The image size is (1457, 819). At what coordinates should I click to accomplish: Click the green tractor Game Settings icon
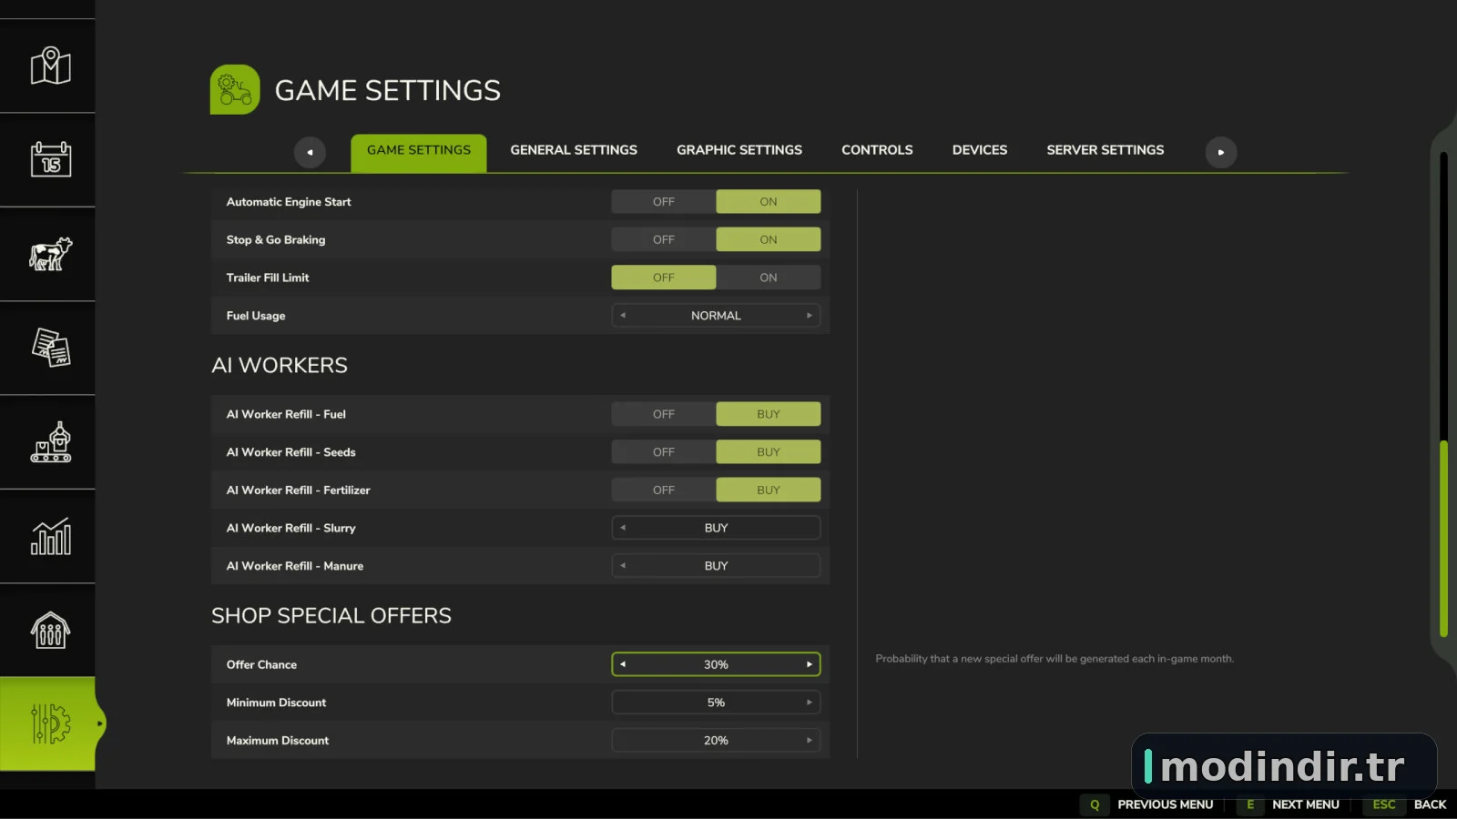235,89
